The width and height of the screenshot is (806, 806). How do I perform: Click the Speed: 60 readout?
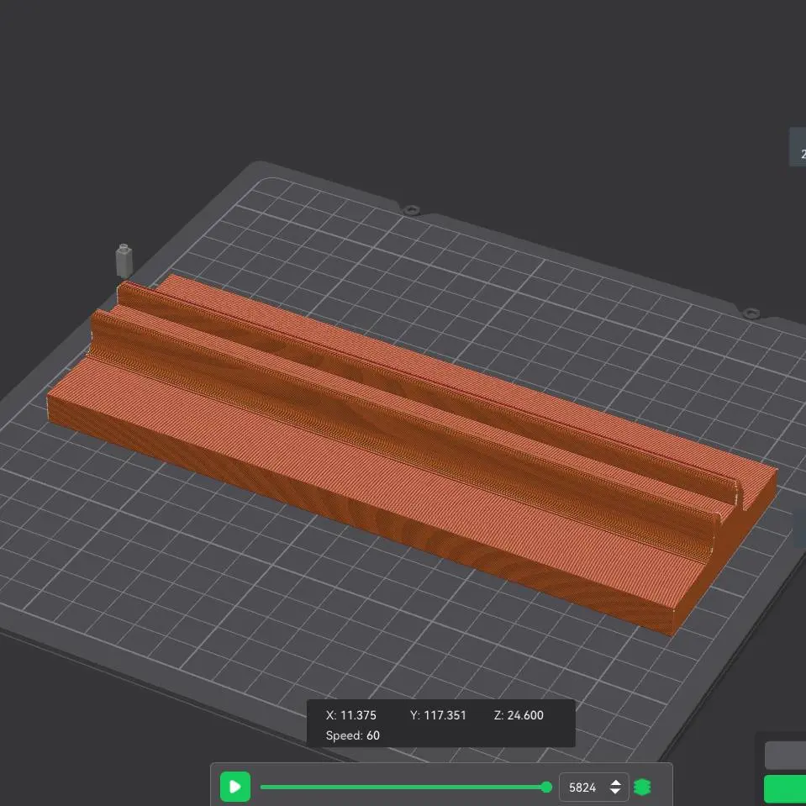(353, 735)
